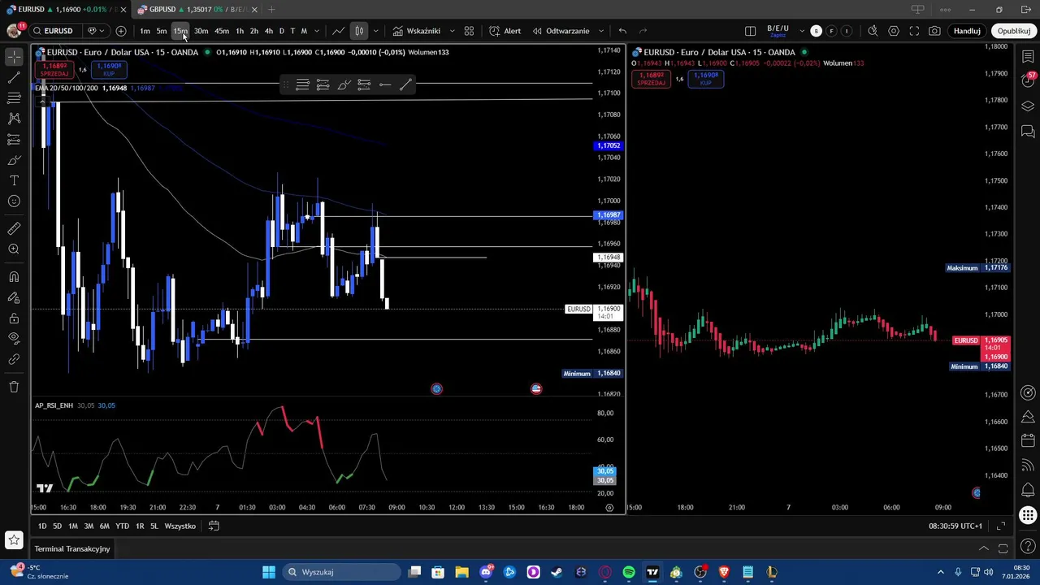Open the candlestick chart type button
Image resolution: width=1040 pixels, height=585 pixels.
359,31
